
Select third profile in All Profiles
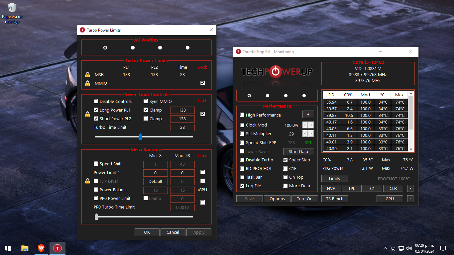point(160,48)
